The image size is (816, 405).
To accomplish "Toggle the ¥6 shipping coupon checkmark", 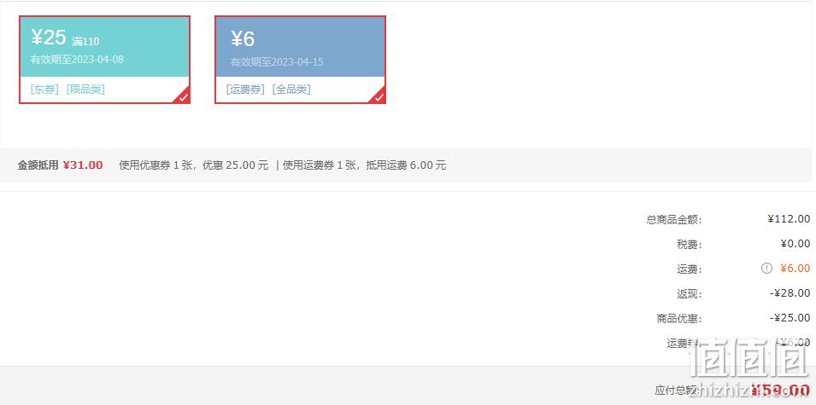I will tap(379, 96).
